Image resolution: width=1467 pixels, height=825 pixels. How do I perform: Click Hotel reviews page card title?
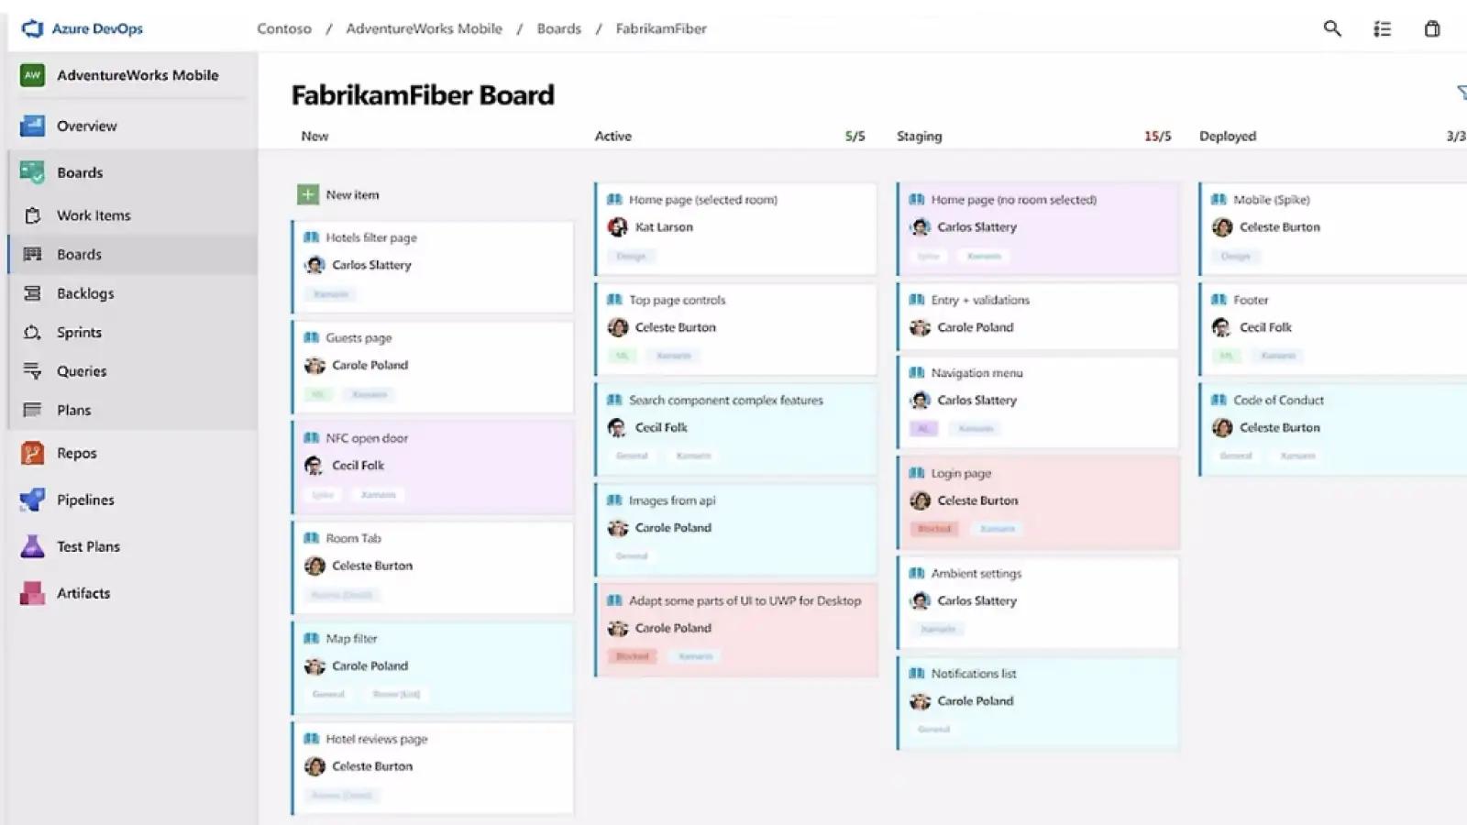[377, 739]
